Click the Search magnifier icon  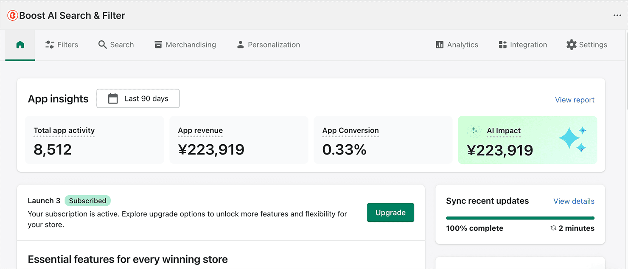102,45
